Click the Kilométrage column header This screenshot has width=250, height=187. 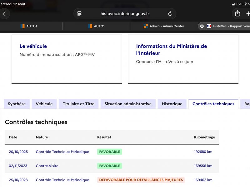point(204,137)
